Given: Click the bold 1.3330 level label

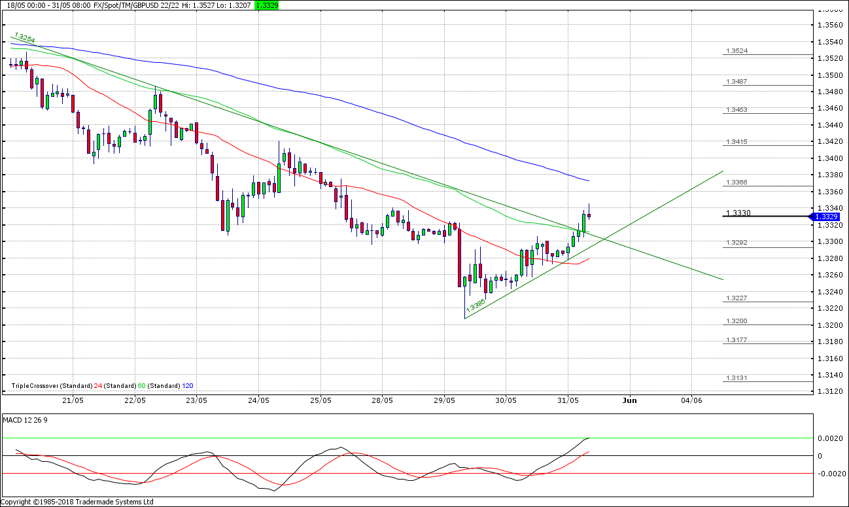Looking at the screenshot, I should click(x=738, y=213).
